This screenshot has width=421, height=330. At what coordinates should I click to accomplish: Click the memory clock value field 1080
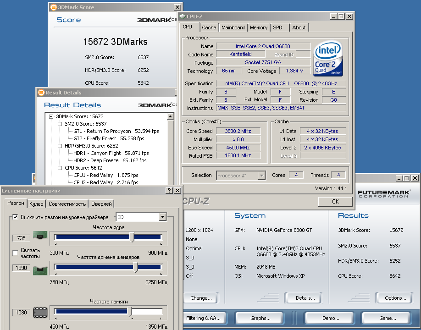click(x=21, y=312)
